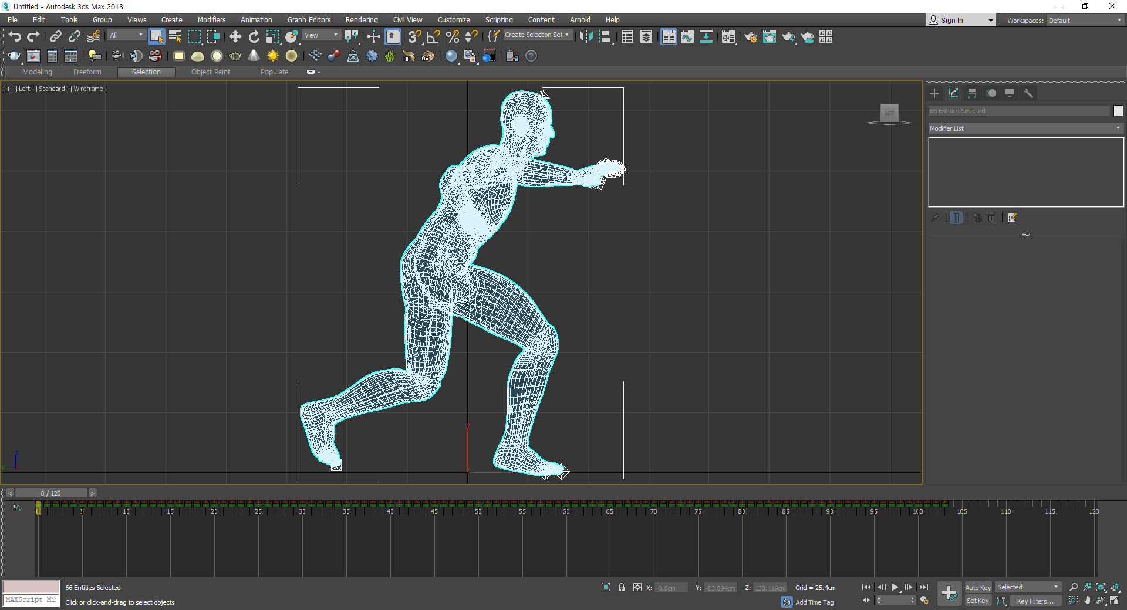1127x610 pixels.
Task: Open the Workspaces Default dropdown
Action: 1084,21
